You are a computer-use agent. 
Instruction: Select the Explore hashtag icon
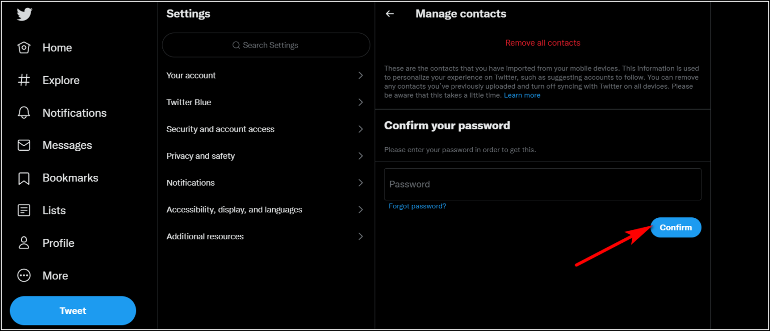tap(24, 80)
